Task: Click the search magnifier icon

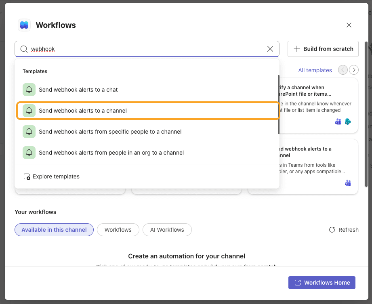Action: click(24, 49)
